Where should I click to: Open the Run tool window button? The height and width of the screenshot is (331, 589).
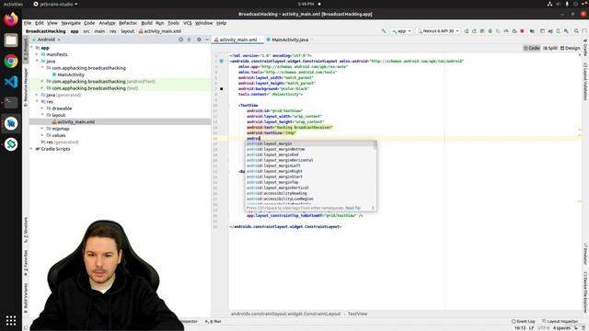click(x=213, y=321)
